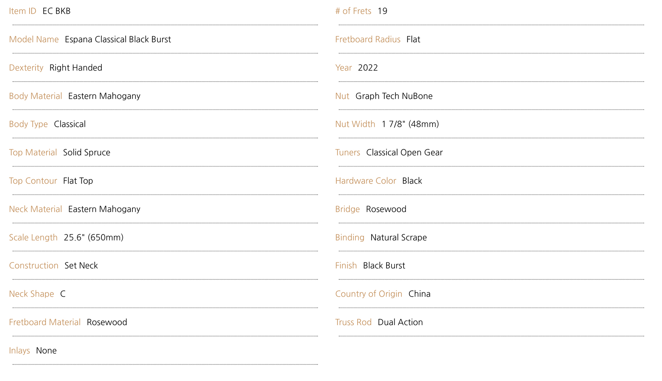
Task: Click the Graph Tech NuBone nut value
Action: click(x=394, y=96)
